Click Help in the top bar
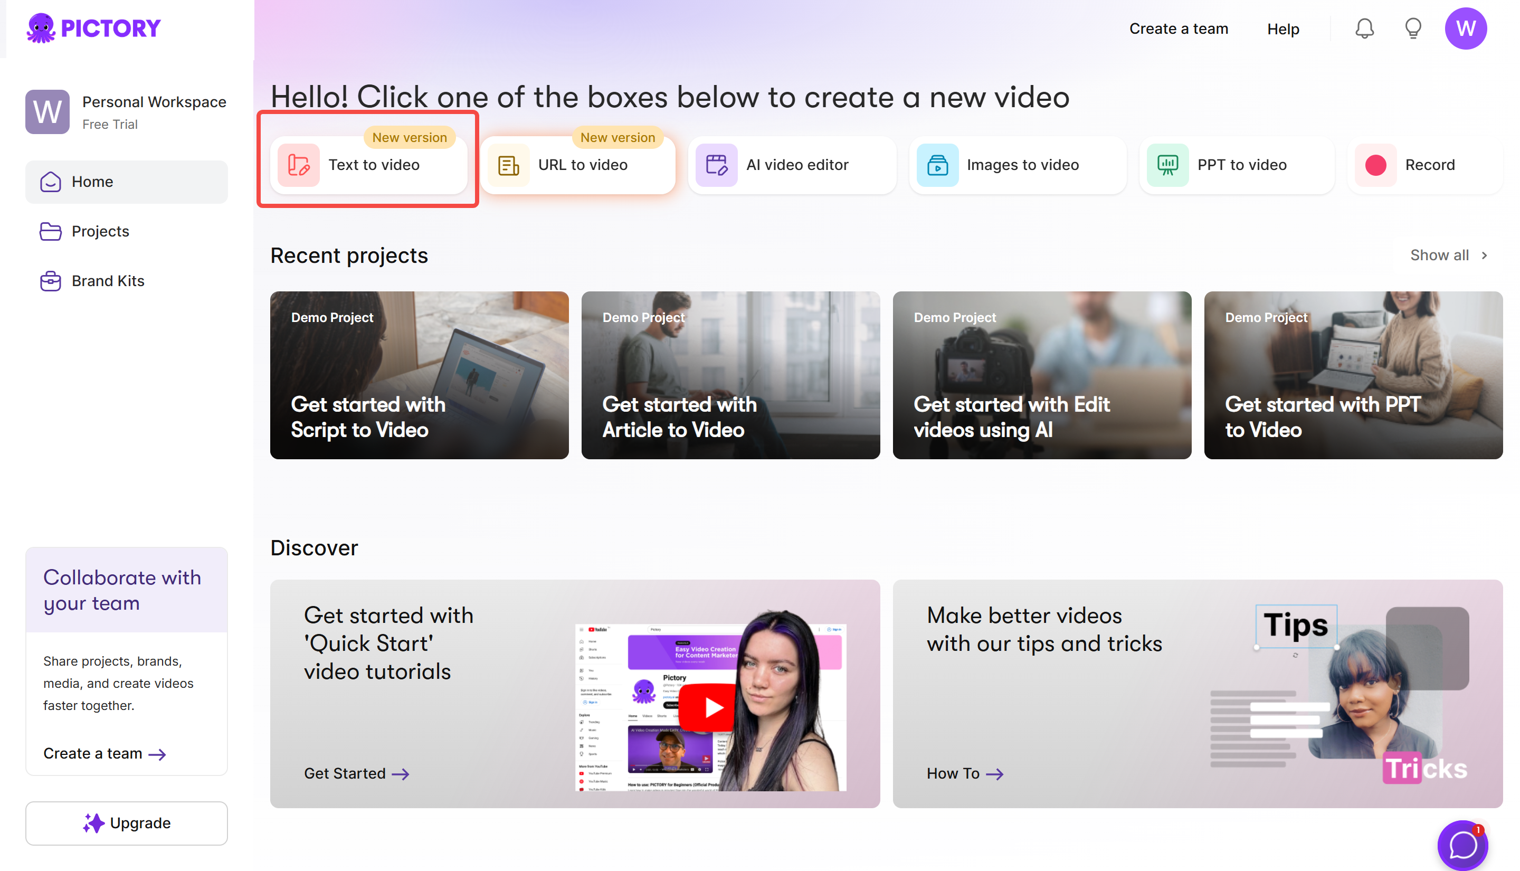 pos(1282,28)
